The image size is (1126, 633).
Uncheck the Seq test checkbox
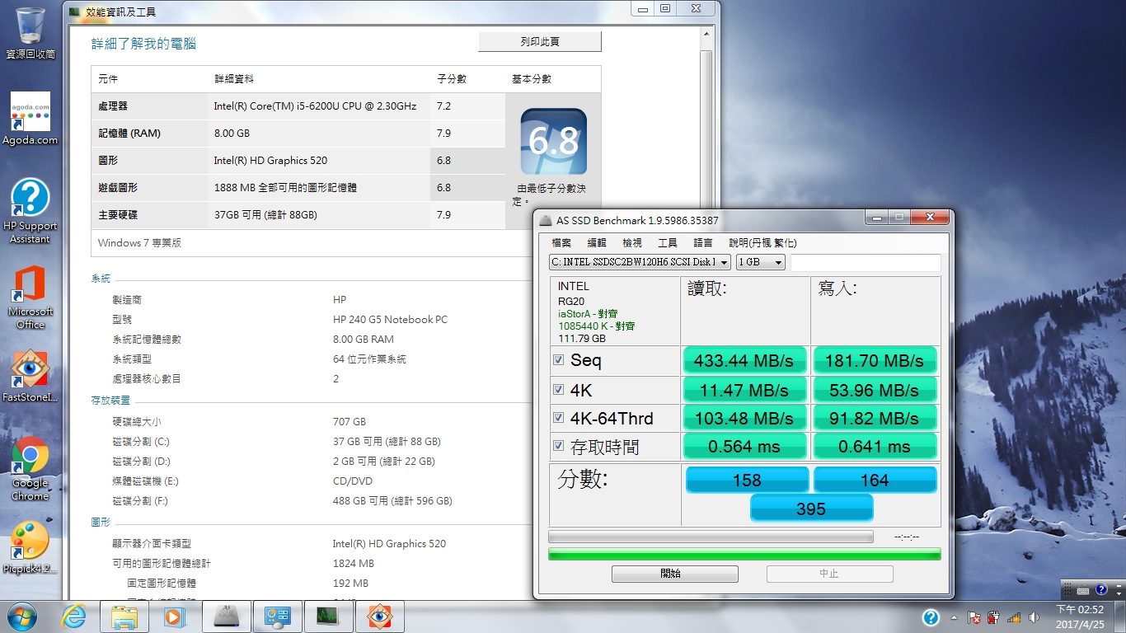[558, 360]
